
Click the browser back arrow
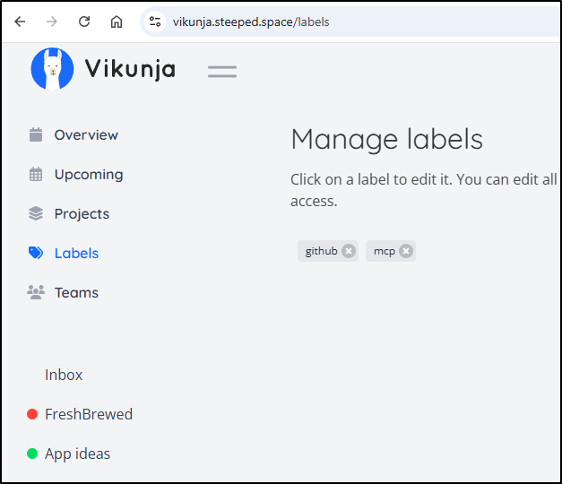(20, 22)
